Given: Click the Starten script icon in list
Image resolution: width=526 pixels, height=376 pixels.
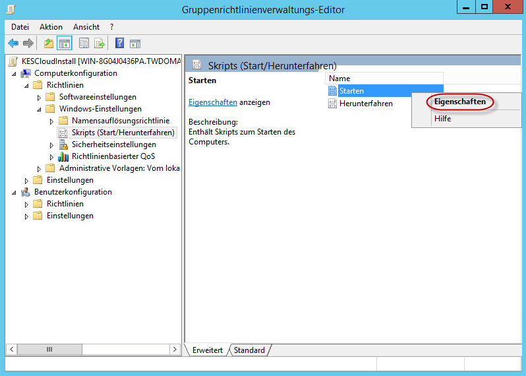Looking at the screenshot, I should (x=332, y=91).
